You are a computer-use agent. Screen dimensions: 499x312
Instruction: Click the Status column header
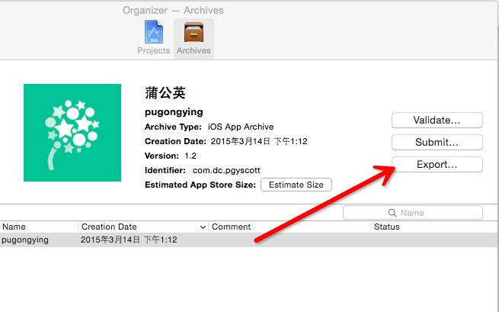pyautogui.click(x=387, y=227)
